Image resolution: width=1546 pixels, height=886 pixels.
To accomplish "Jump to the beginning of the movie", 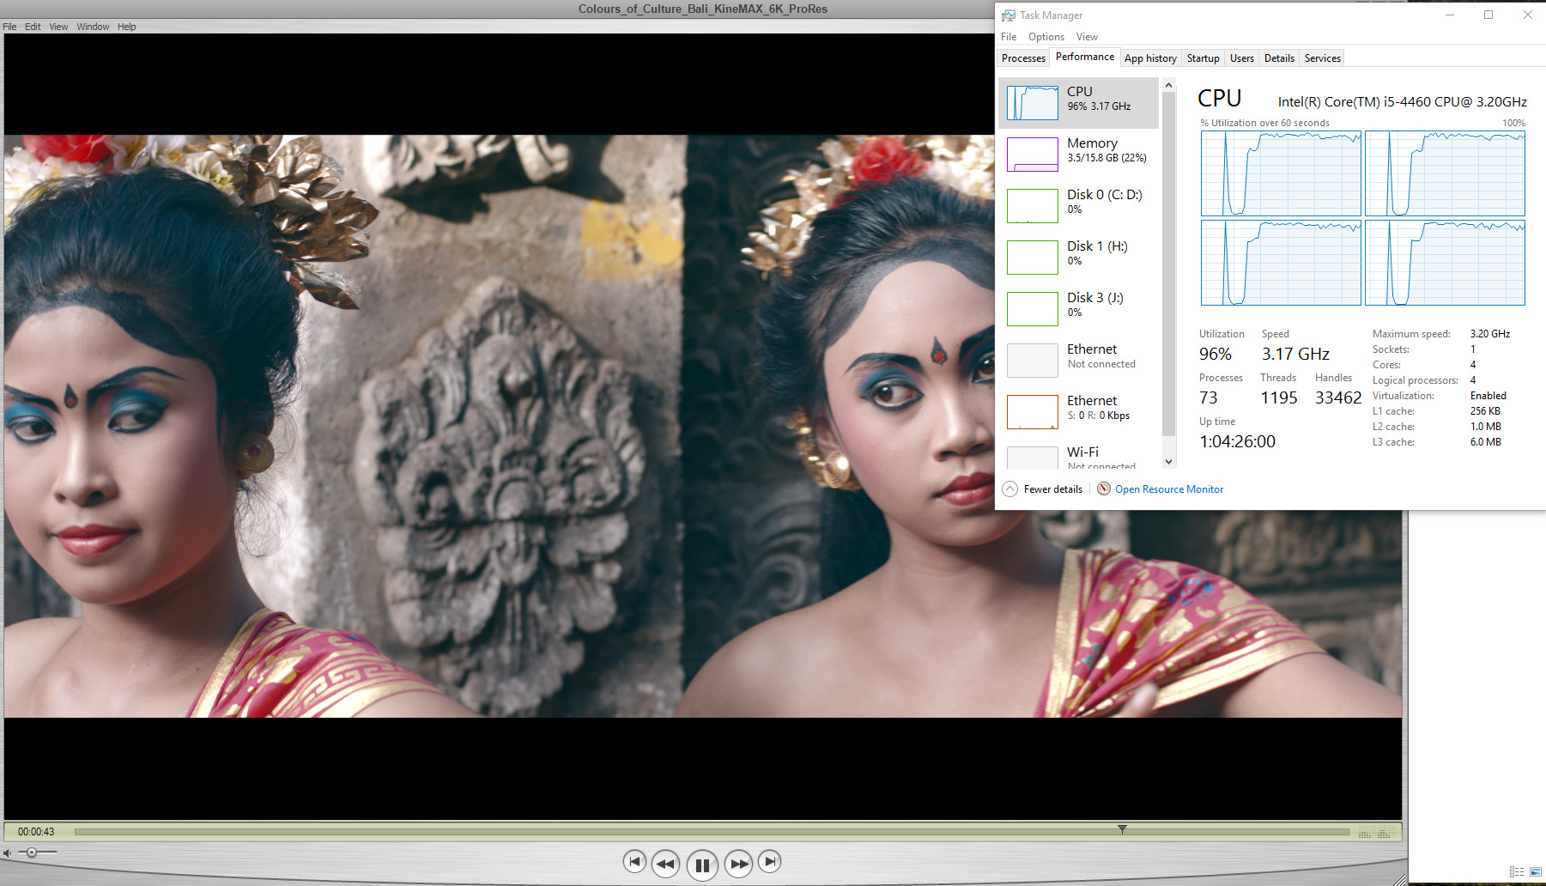I will [634, 861].
